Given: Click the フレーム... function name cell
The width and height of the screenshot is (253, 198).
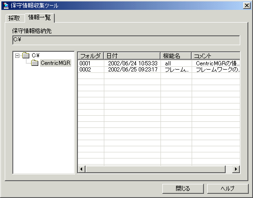Looking at the screenshot, I should (177, 70).
